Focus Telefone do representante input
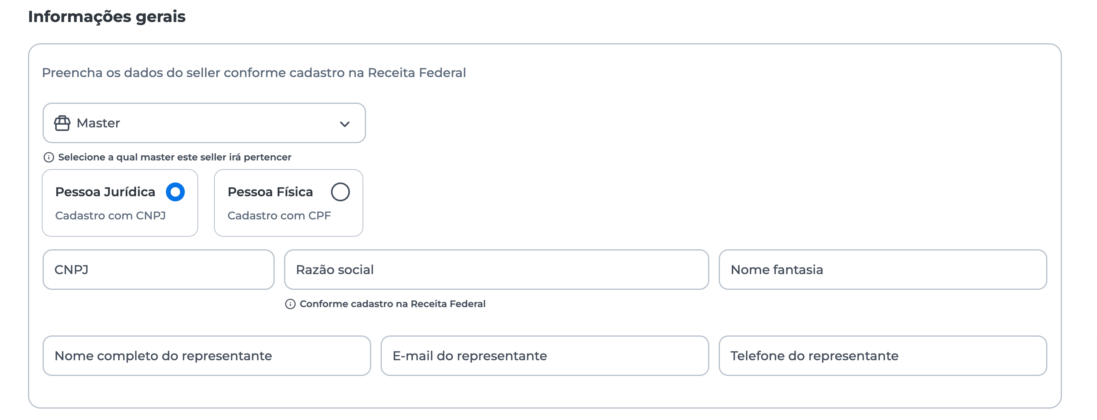1097x420 pixels. (882, 356)
